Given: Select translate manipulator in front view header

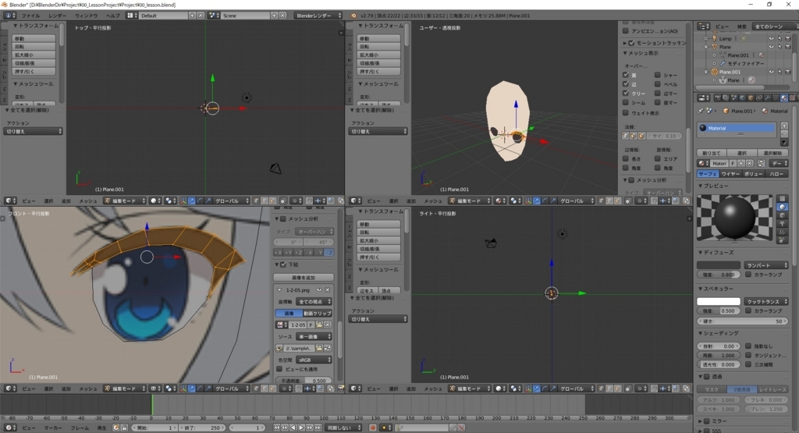Looking at the screenshot, I should 192,389.
